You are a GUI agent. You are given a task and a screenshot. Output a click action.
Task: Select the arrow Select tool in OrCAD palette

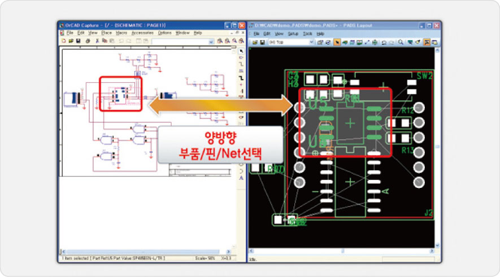pyautogui.click(x=242, y=51)
